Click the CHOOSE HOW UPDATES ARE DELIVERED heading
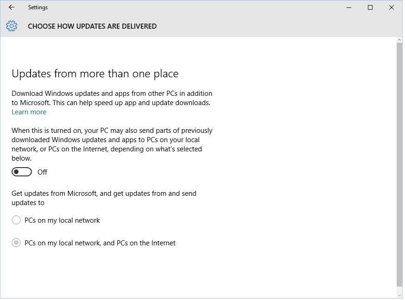The image size is (405, 300). [92, 26]
